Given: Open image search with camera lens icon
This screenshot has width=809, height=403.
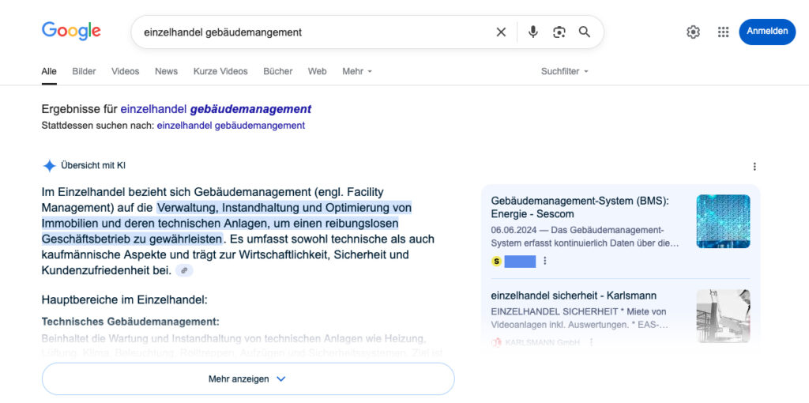Looking at the screenshot, I should (x=559, y=32).
